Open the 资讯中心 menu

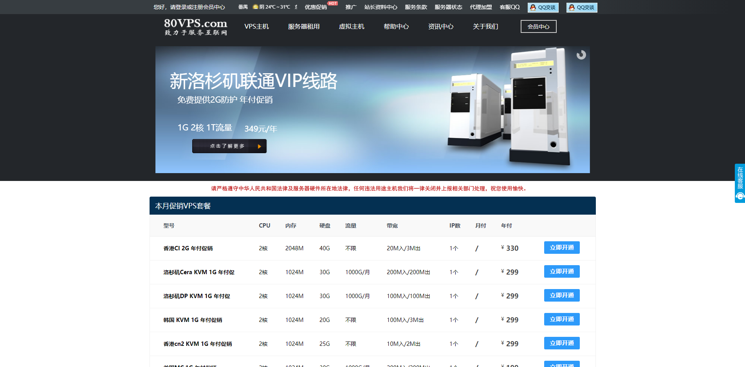tap(441, 27)
